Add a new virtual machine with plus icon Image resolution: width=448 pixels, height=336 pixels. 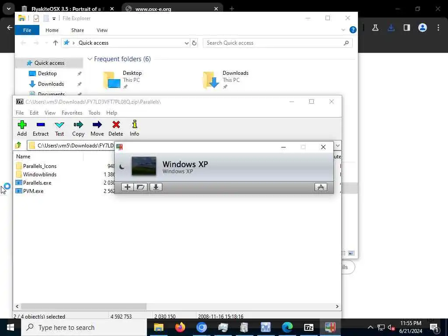tap(127, 187)
